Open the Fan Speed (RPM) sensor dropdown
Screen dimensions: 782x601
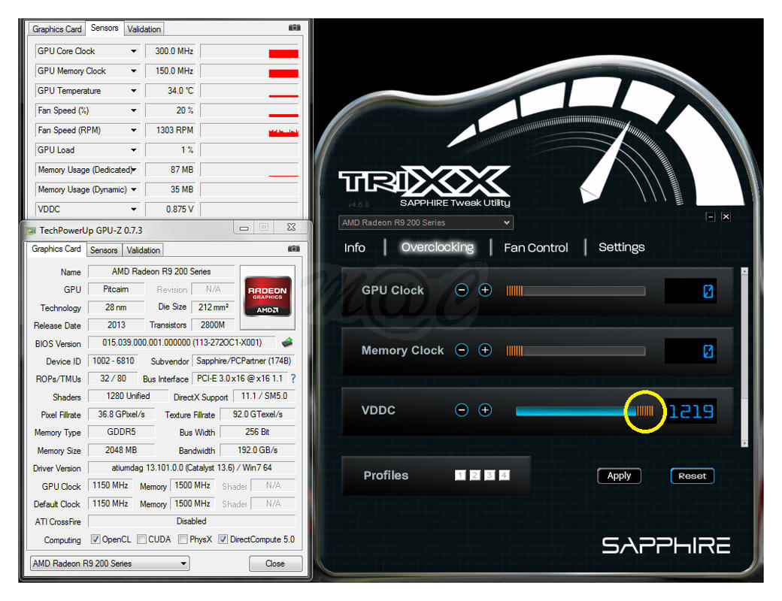134,130
